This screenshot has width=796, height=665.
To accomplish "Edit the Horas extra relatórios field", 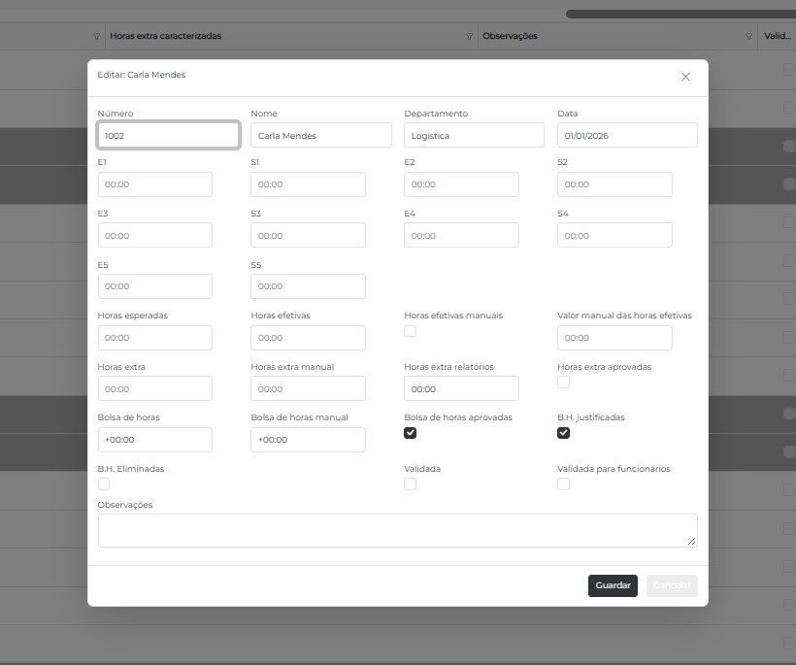I will click(x=461, y=388).
